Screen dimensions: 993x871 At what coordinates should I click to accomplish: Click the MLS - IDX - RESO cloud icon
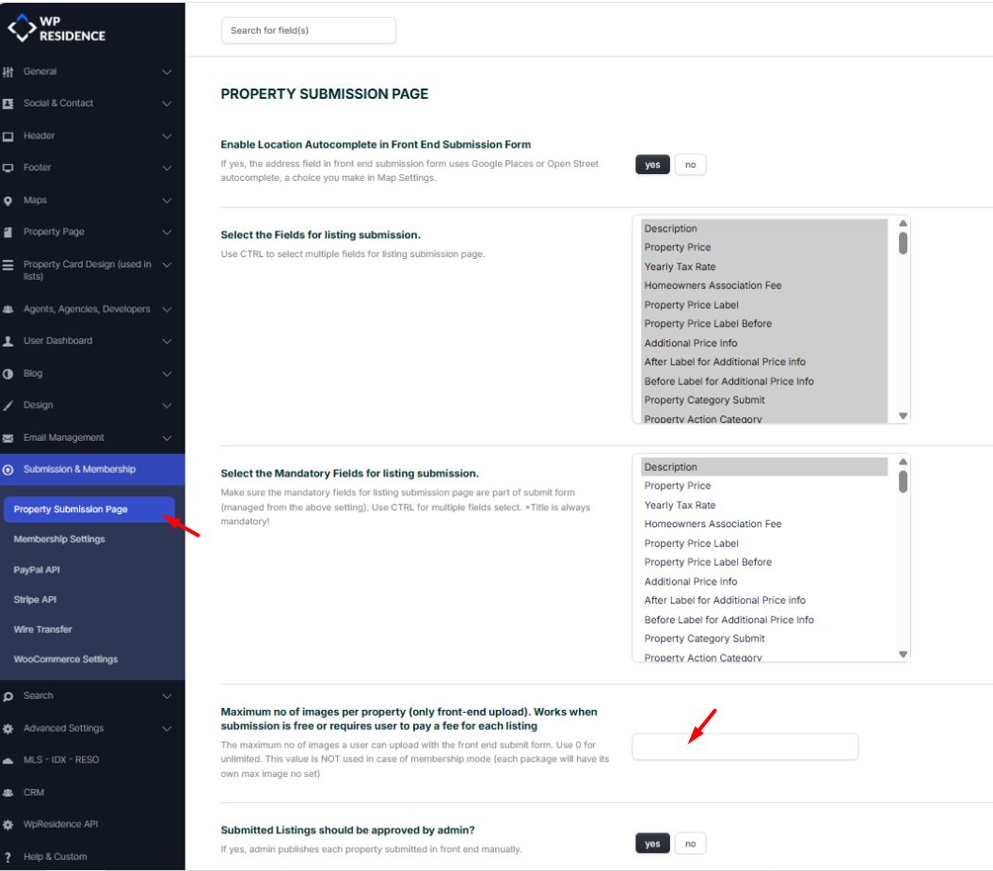8,761
